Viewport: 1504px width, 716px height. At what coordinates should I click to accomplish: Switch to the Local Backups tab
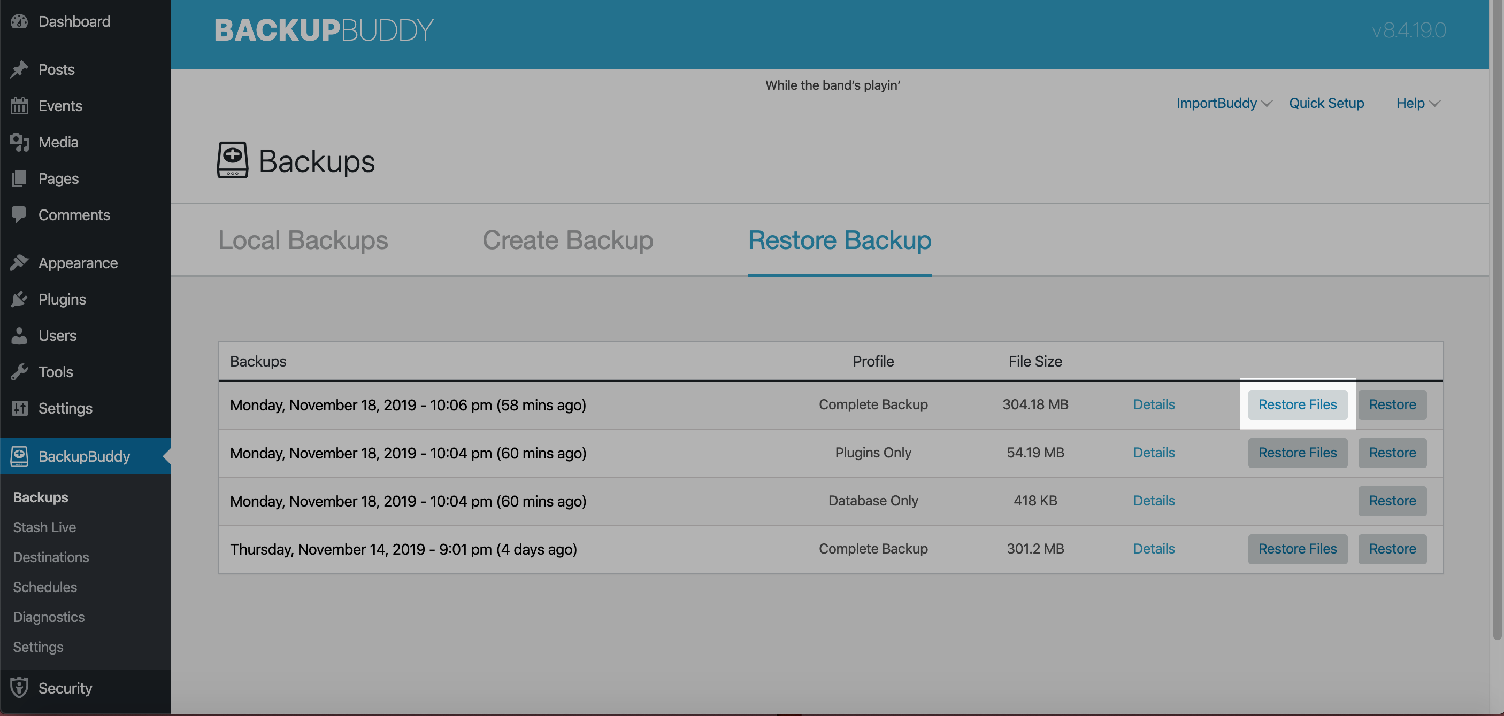tap(303, 240)
